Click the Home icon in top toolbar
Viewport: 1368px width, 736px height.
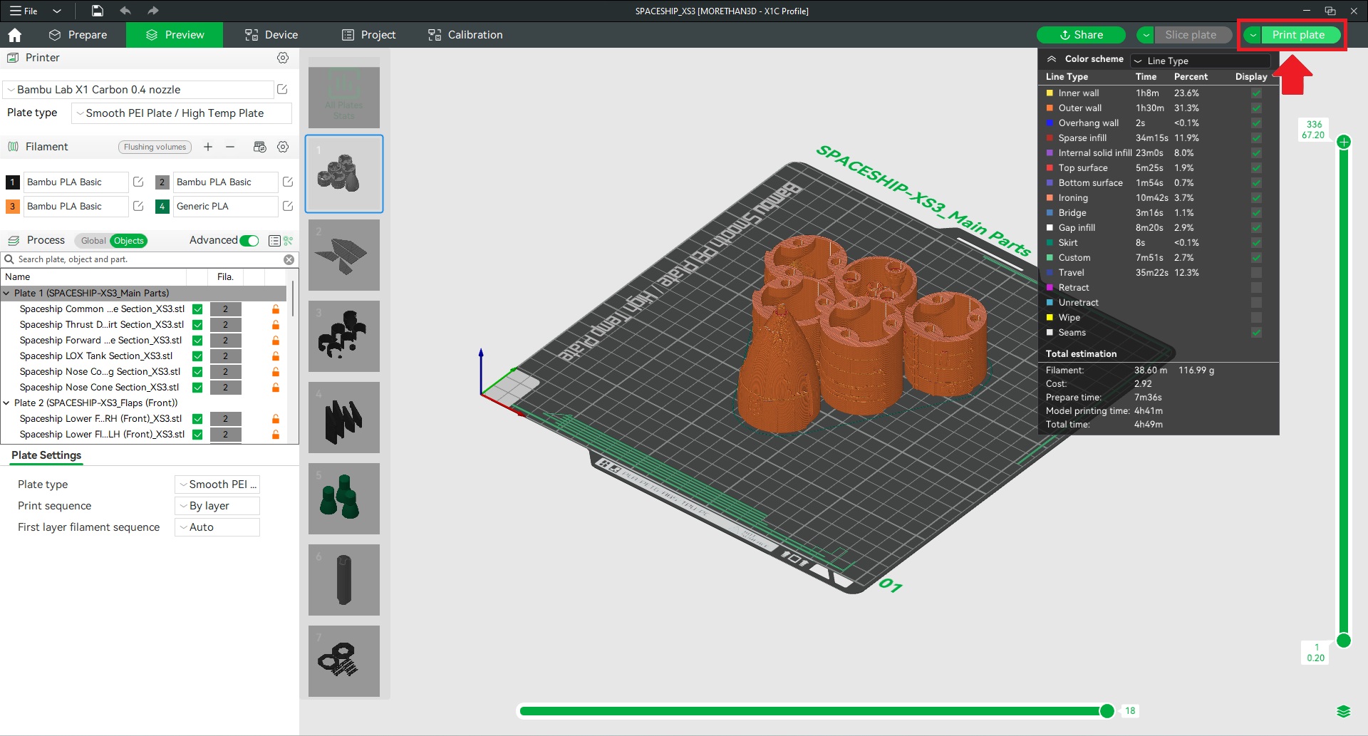click(x=14, y=34)
